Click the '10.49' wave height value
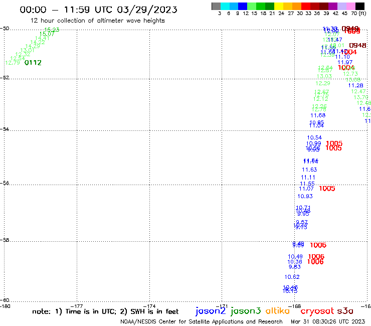 coord(295,257)
